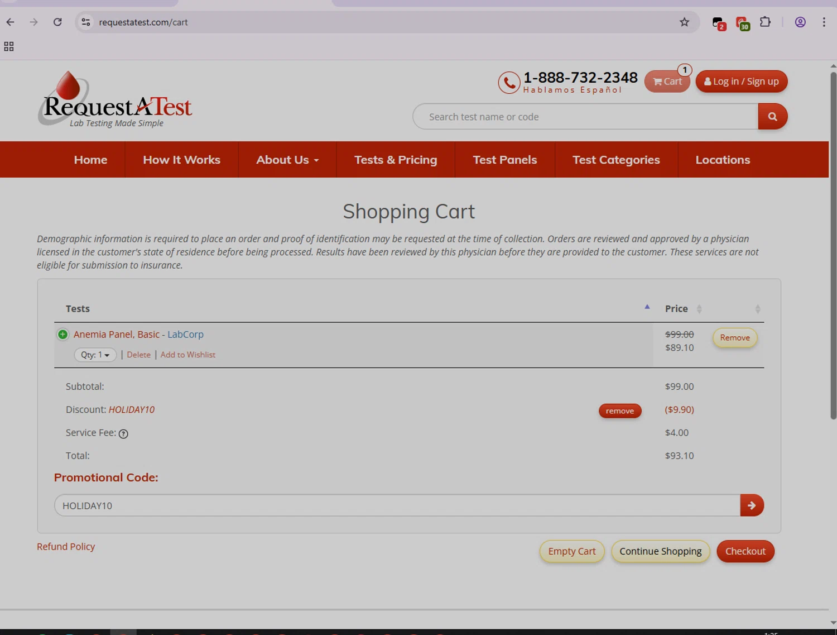The width and height of the screenshot is (837, 635).
Task: Open the Cart button in the header
Action: [667, 82]
